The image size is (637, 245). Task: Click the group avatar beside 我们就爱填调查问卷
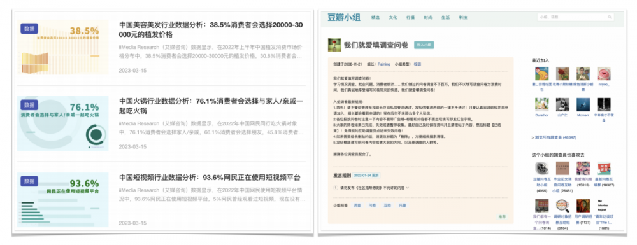[x=334, y=45]
